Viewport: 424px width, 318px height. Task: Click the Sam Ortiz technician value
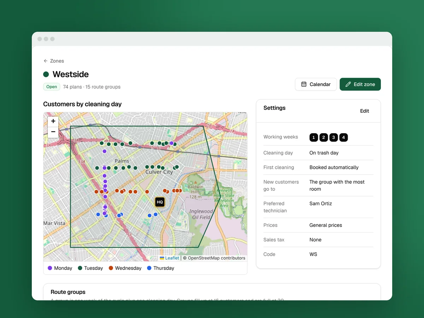click(x=321, y=204)
